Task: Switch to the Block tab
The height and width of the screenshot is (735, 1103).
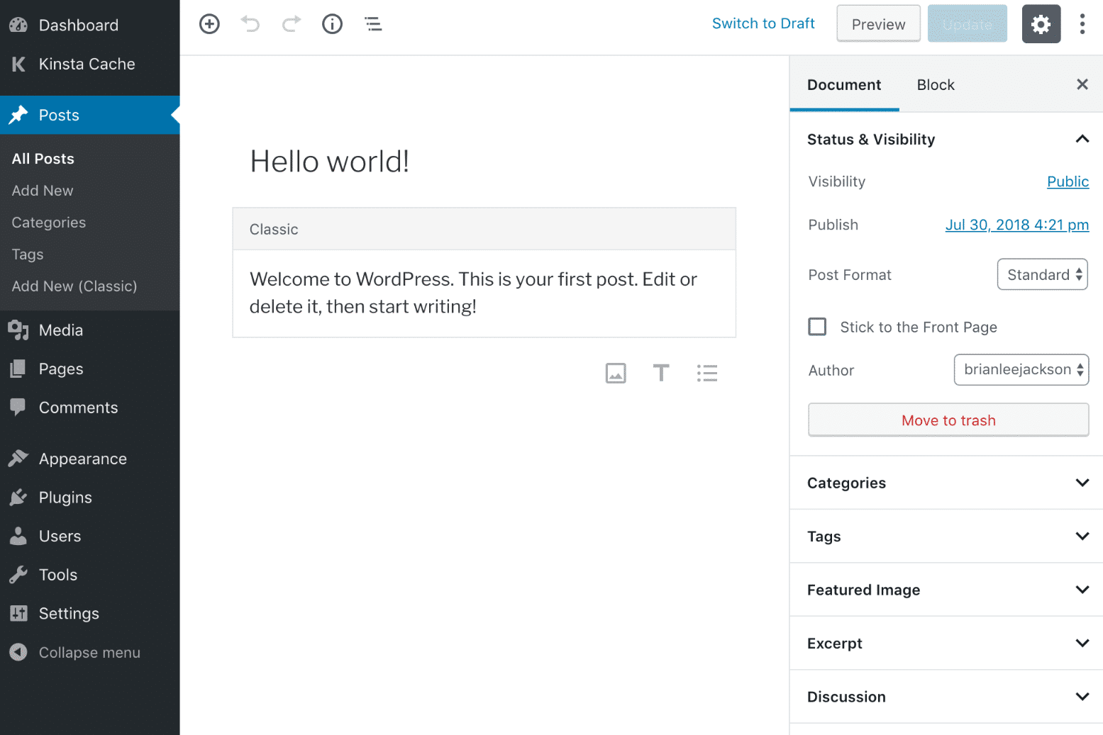Action: tap(936, 84)
